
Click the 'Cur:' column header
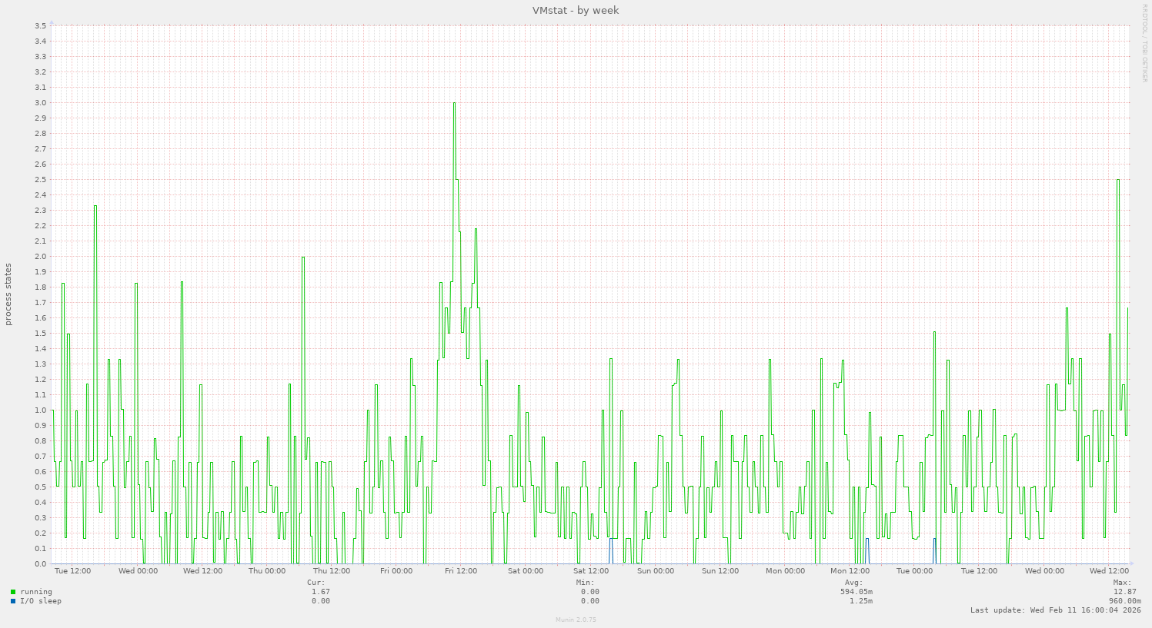click(316, 583)
